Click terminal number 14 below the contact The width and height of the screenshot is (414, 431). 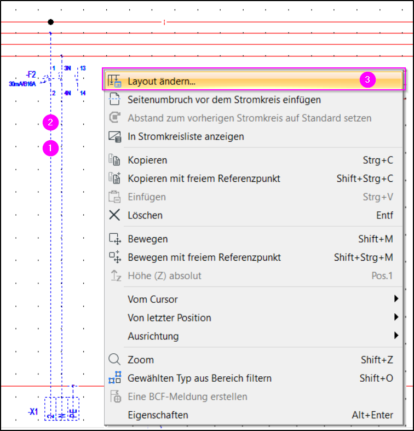(83, 93)
